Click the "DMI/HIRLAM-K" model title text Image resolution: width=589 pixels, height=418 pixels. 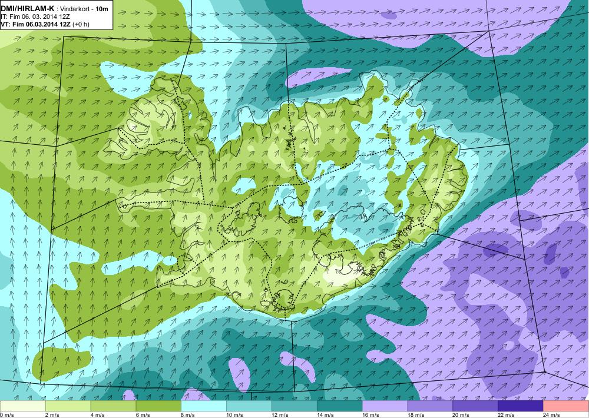click(28, 8)
